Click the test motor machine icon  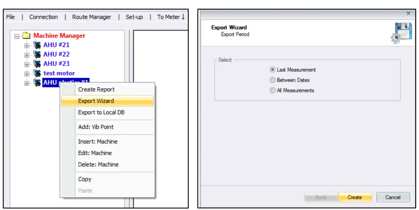(37, 73)
